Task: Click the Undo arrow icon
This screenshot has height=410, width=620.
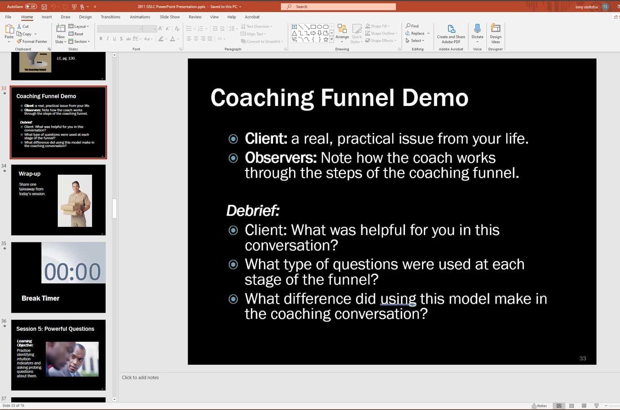Action: [x=53, y=7]
